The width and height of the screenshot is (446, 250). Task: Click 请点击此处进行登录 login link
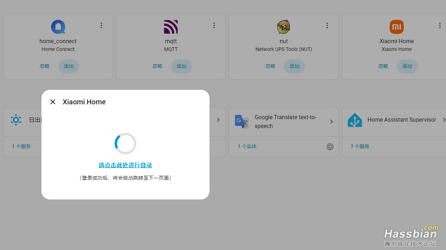125,165
